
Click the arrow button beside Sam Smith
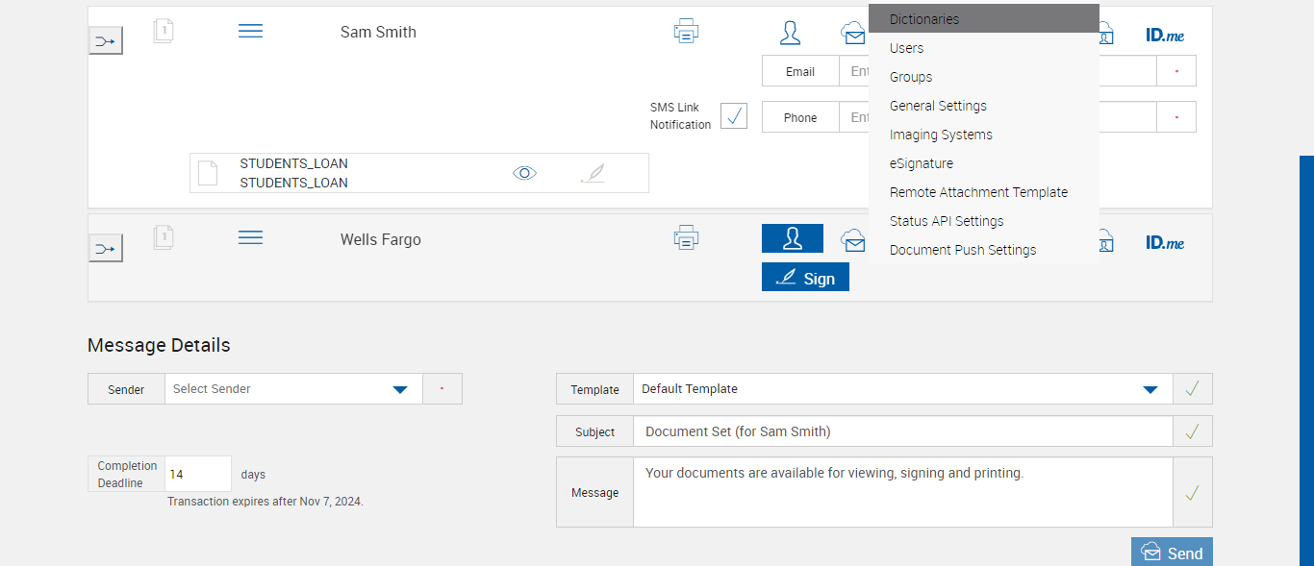[x=106, y=40]
